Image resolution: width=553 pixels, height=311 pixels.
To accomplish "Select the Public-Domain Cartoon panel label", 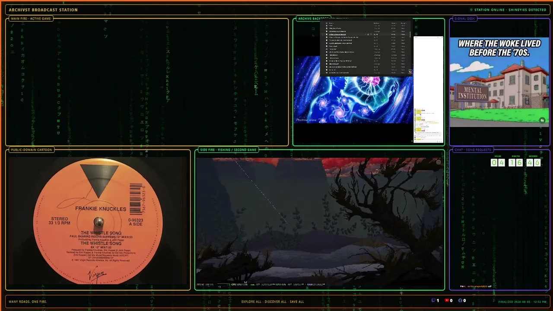I will click(x=32, y=150).
